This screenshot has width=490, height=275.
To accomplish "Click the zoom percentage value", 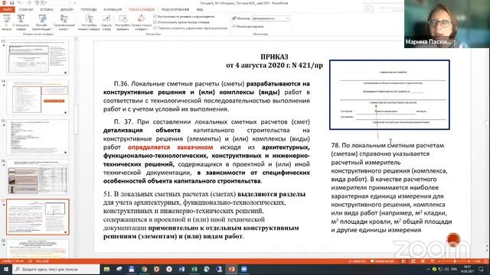I will click(x=477, y=261).
